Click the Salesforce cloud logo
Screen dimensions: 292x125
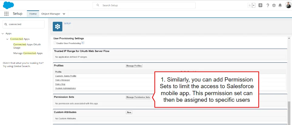pyautogui.click(x=8, y=5)
